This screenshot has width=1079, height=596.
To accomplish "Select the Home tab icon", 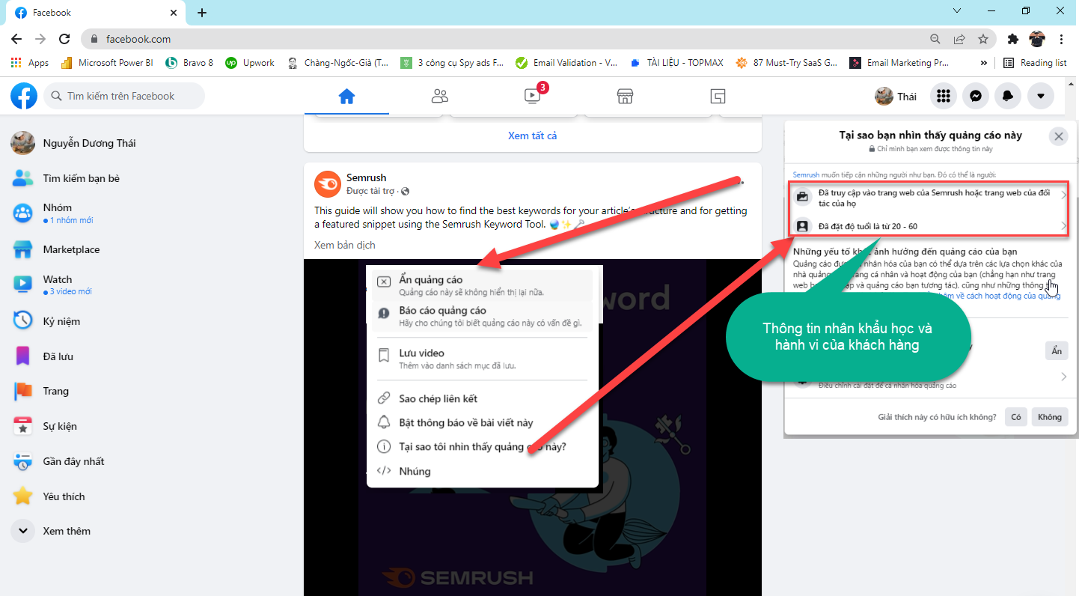I will click(346, 96).
